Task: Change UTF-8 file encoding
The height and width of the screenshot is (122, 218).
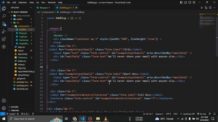Action: click(x=168, y=114)
